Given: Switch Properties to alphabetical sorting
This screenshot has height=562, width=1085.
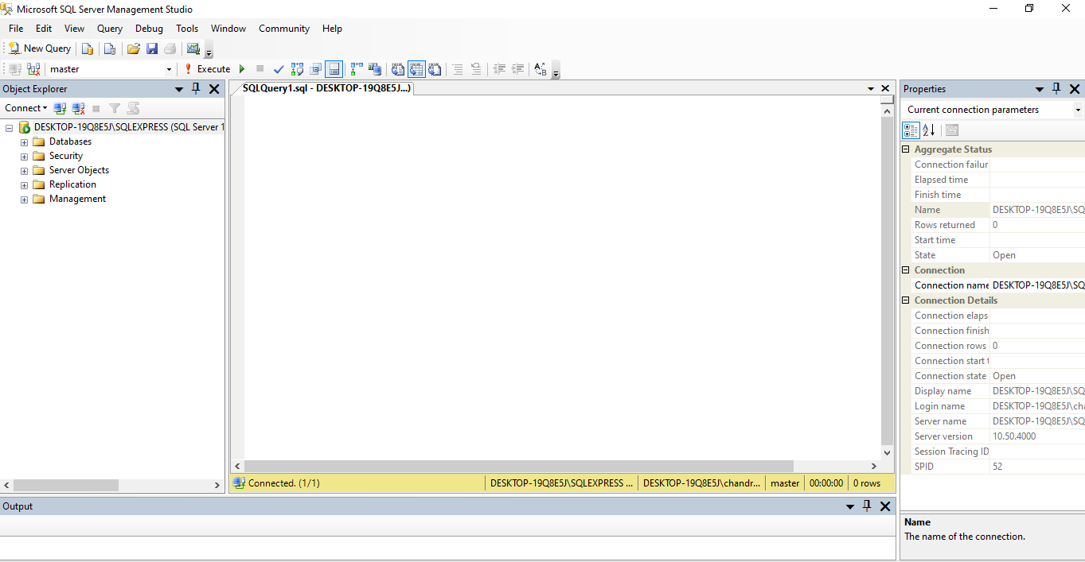Looking at the screenshot, I should [929, 130].
